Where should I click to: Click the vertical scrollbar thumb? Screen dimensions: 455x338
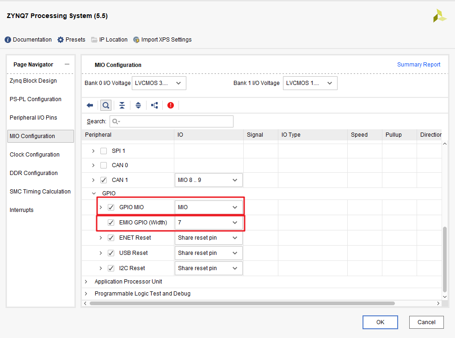[x=444, y=260]
